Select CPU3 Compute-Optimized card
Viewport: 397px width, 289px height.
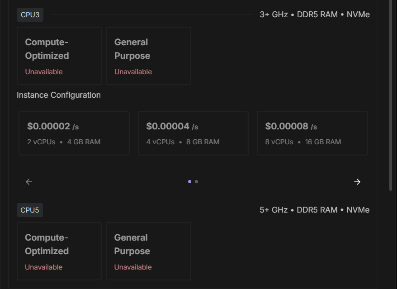[59, 56]
